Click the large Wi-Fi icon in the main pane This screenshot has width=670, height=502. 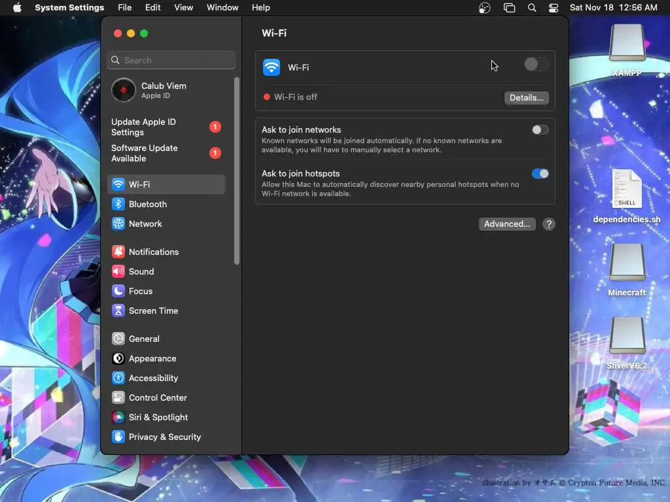click(x=272, y=67)
